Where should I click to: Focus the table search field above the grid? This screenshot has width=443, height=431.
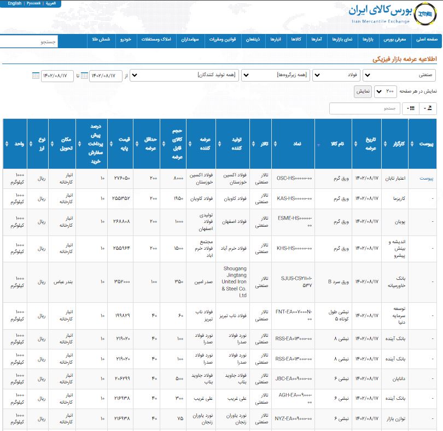365,108
